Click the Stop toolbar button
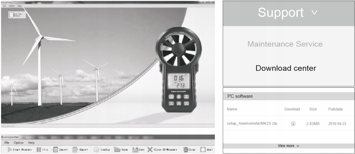The width and height of the screenshot is (355, 154). click(x=42, y=149)
